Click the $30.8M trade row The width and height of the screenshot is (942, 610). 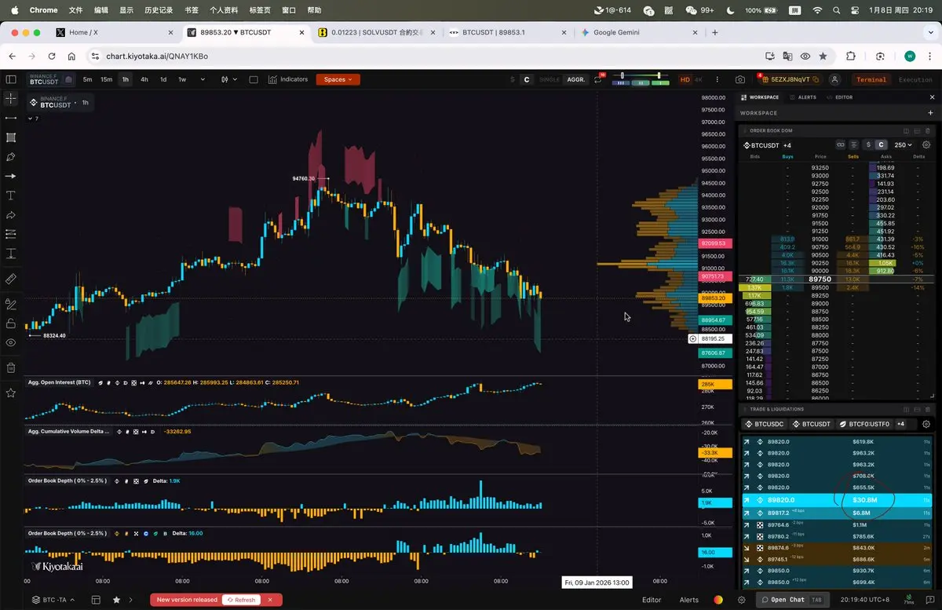[838, 499]
